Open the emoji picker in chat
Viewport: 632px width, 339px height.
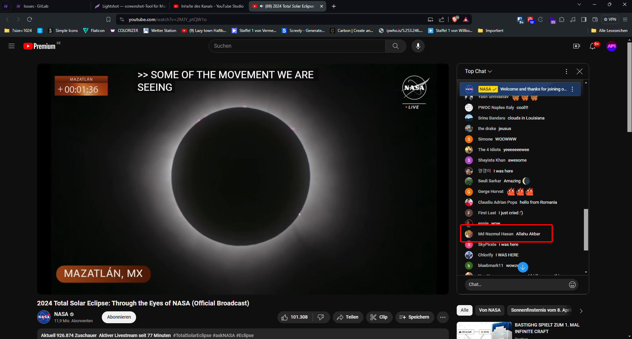[x=572, y=285]
